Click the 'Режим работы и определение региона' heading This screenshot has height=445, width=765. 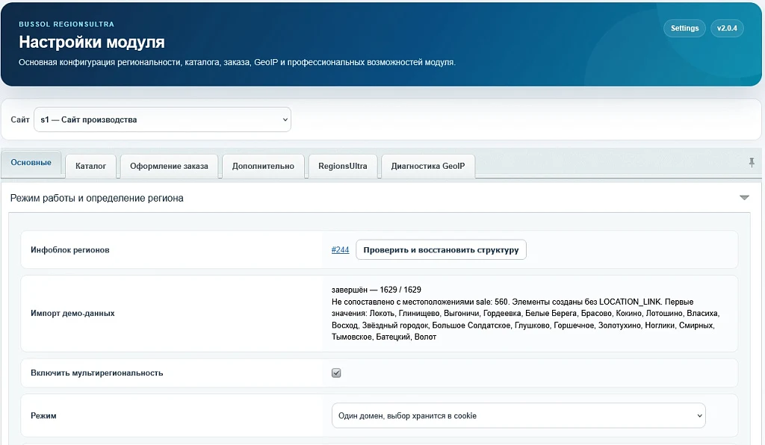click(x=96, y=199)
